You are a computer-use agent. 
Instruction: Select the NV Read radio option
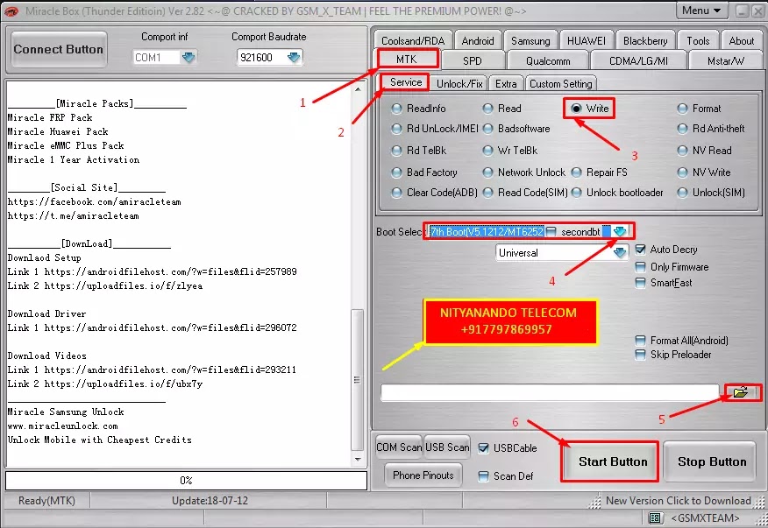tap(682, 151)
